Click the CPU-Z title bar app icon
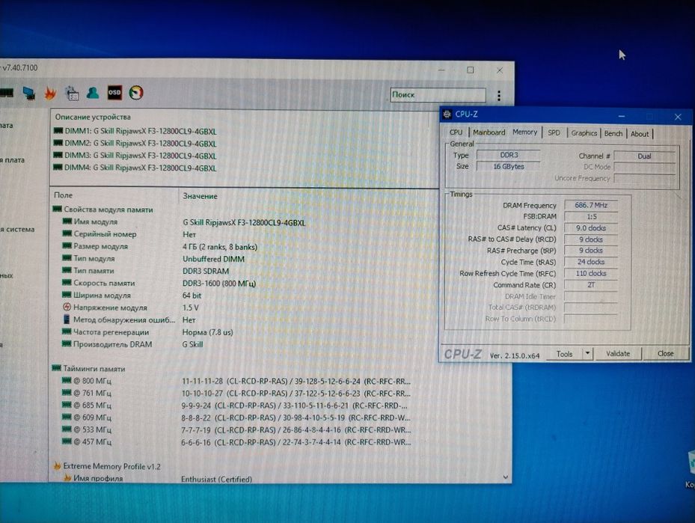Image resolution: width=695 pixels, height=523 pixels. [447, 114]
